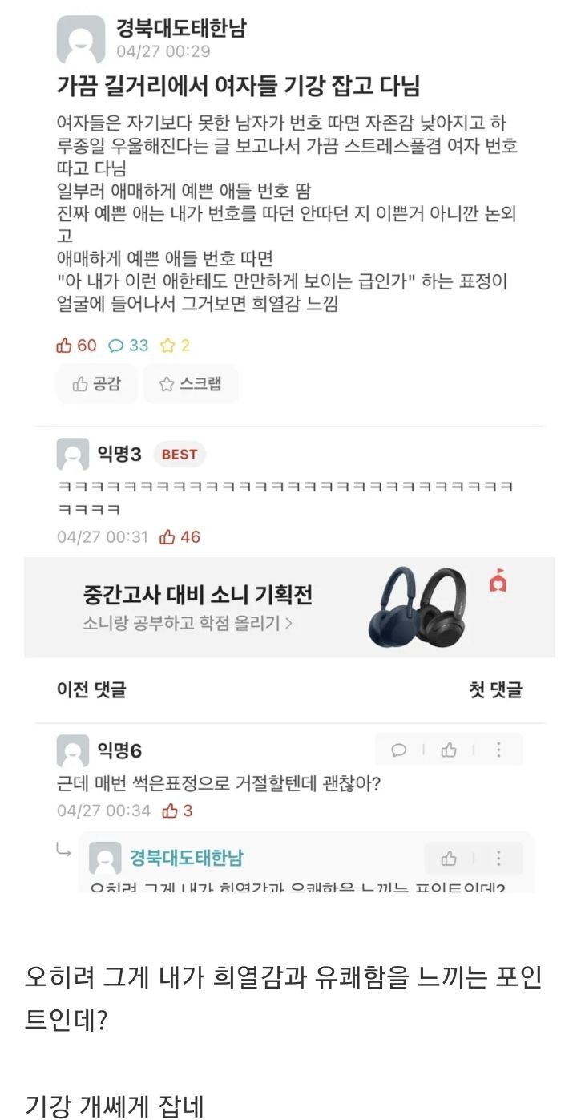Click the BEST badge beside 익명3
577x1120 pixels.
180,455
